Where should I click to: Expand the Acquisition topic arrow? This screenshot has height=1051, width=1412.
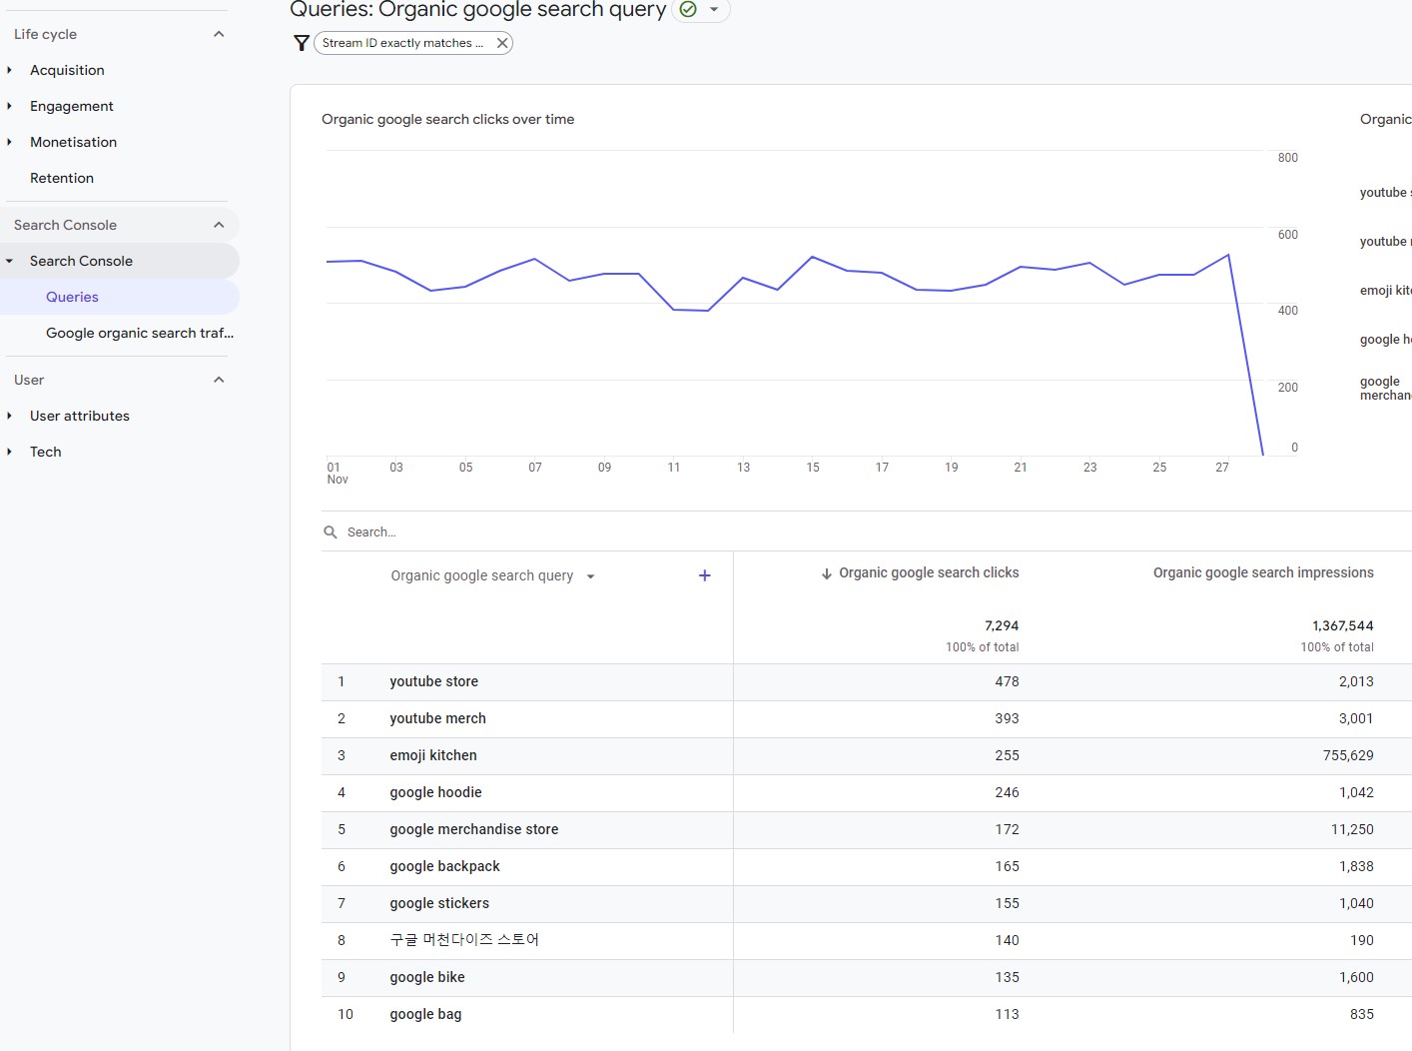tap(10, 70)
